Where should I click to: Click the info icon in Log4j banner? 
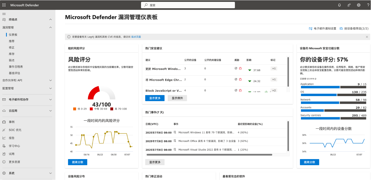point(69,37)
